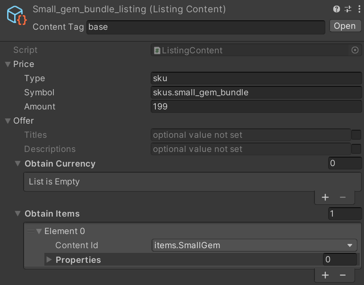Expand the Properties foldout
This screenshot has width=364, height=285.
(49, 260)
